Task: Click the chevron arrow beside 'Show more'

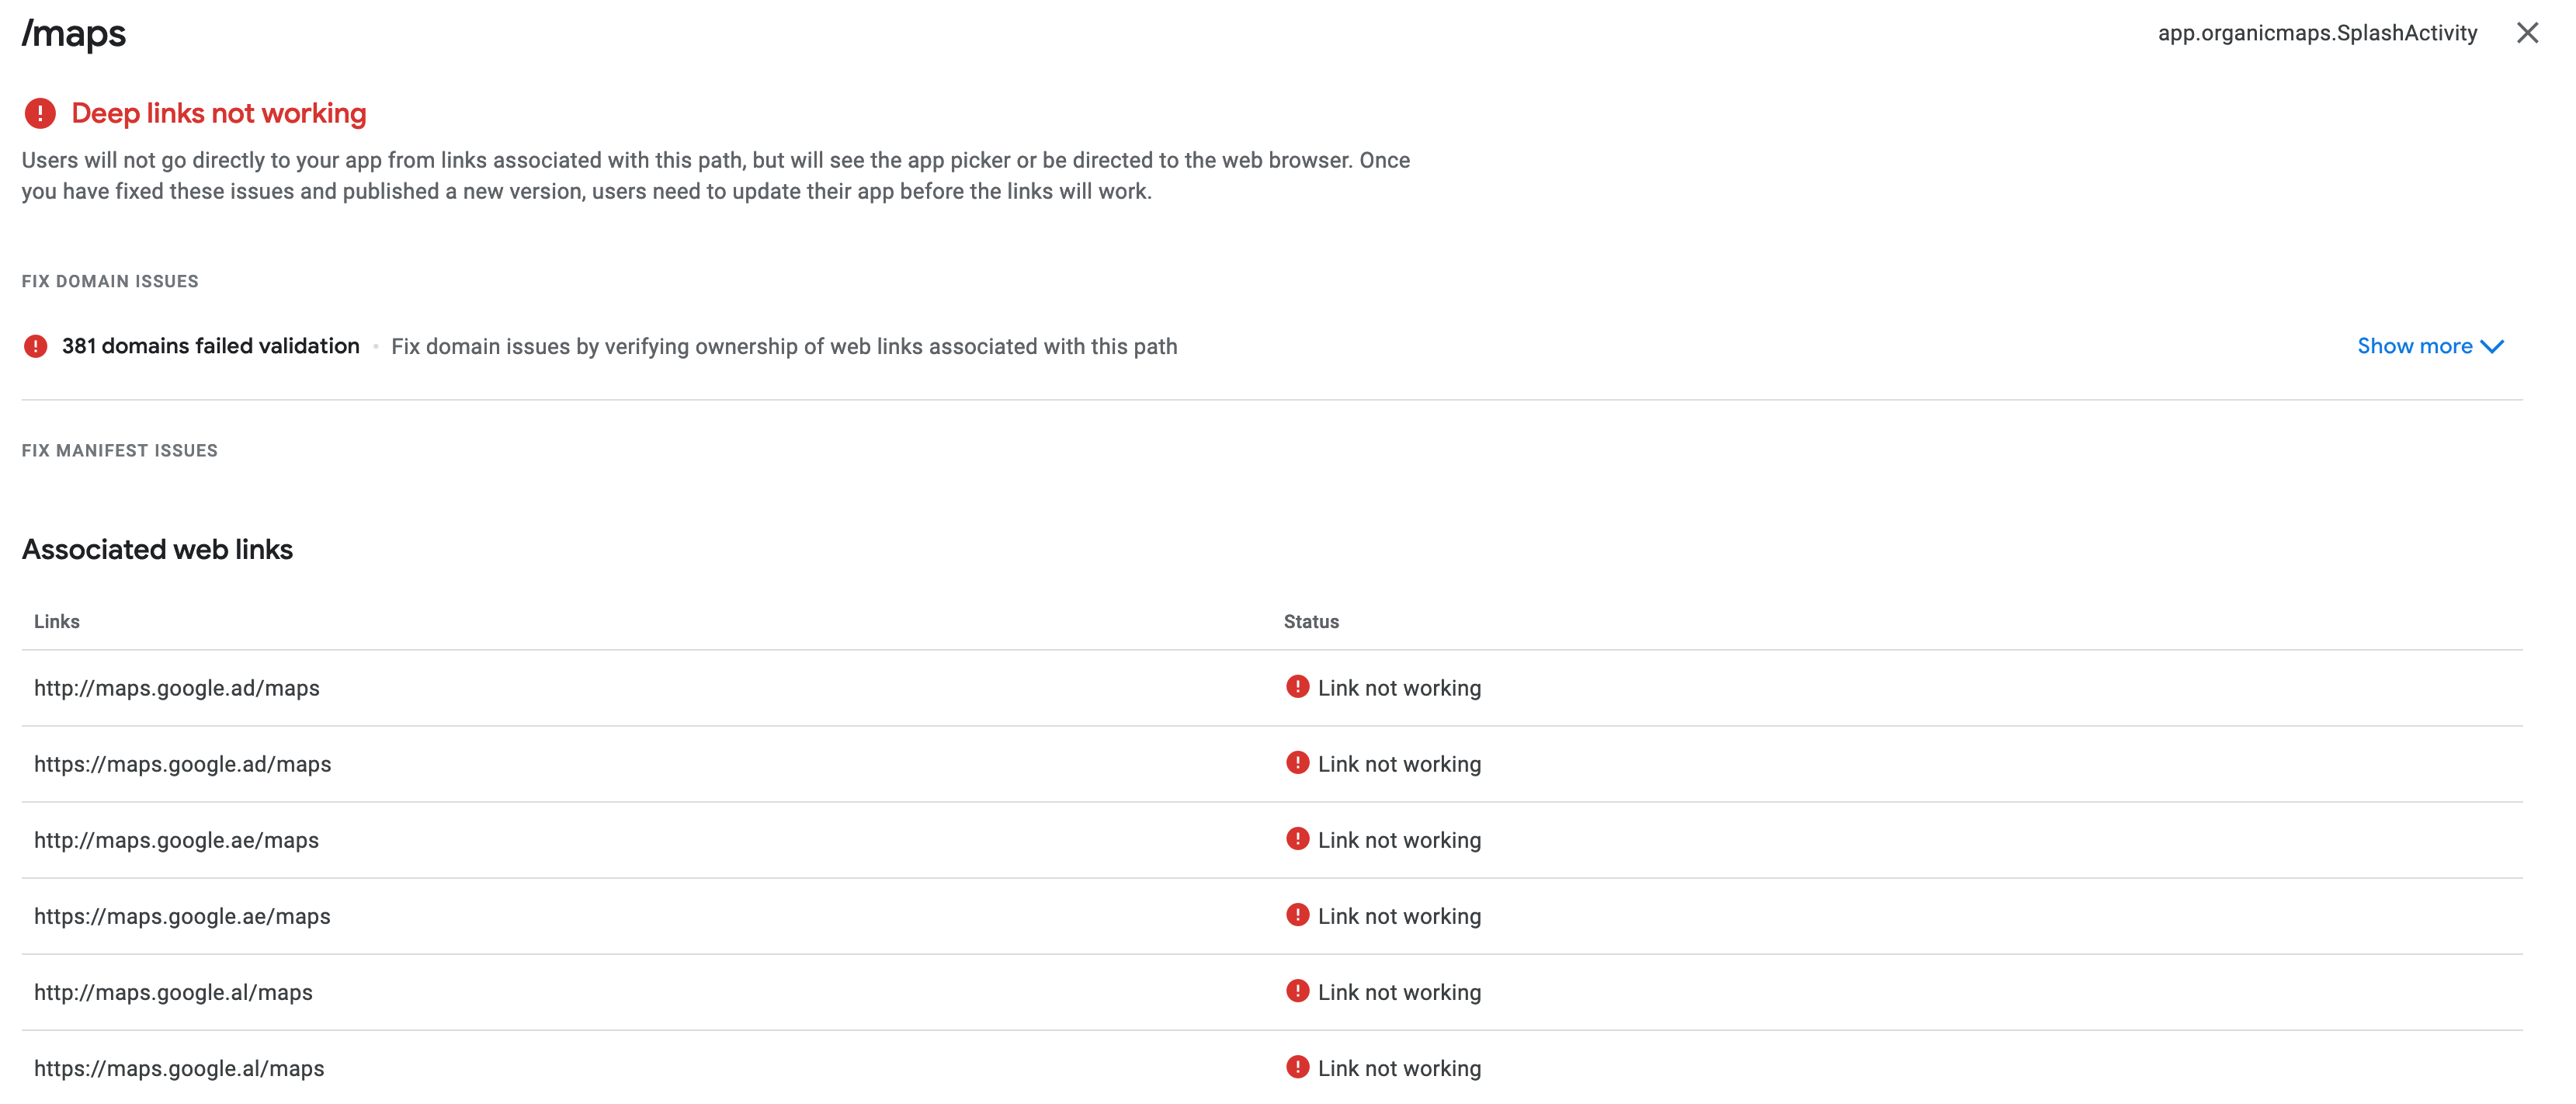Action: (2491, 346)
